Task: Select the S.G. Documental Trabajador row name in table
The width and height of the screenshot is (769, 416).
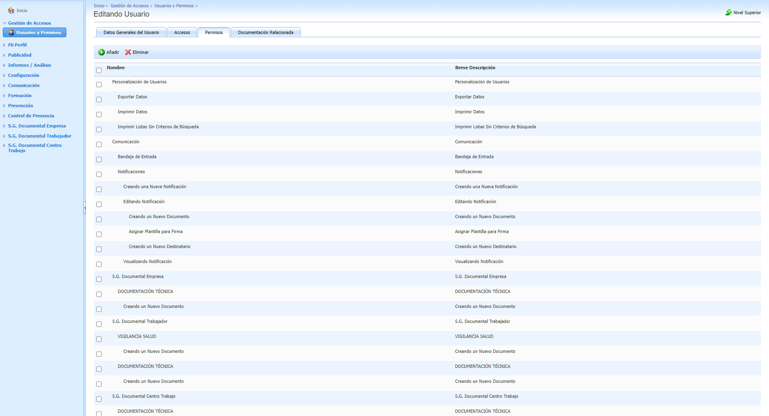Action: coord(140,321)
